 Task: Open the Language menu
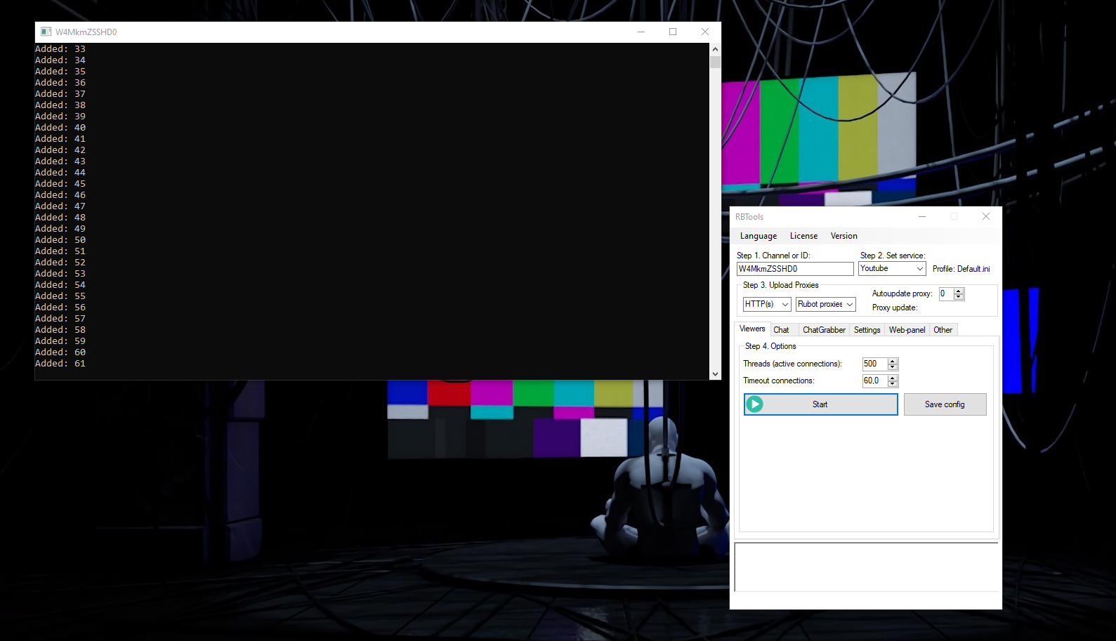[x=758, y=236]
